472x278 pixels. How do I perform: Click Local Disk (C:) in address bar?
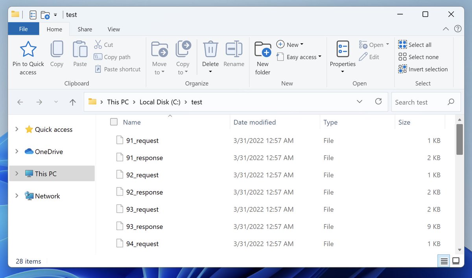pyautogui.click(x=160, y=102)
